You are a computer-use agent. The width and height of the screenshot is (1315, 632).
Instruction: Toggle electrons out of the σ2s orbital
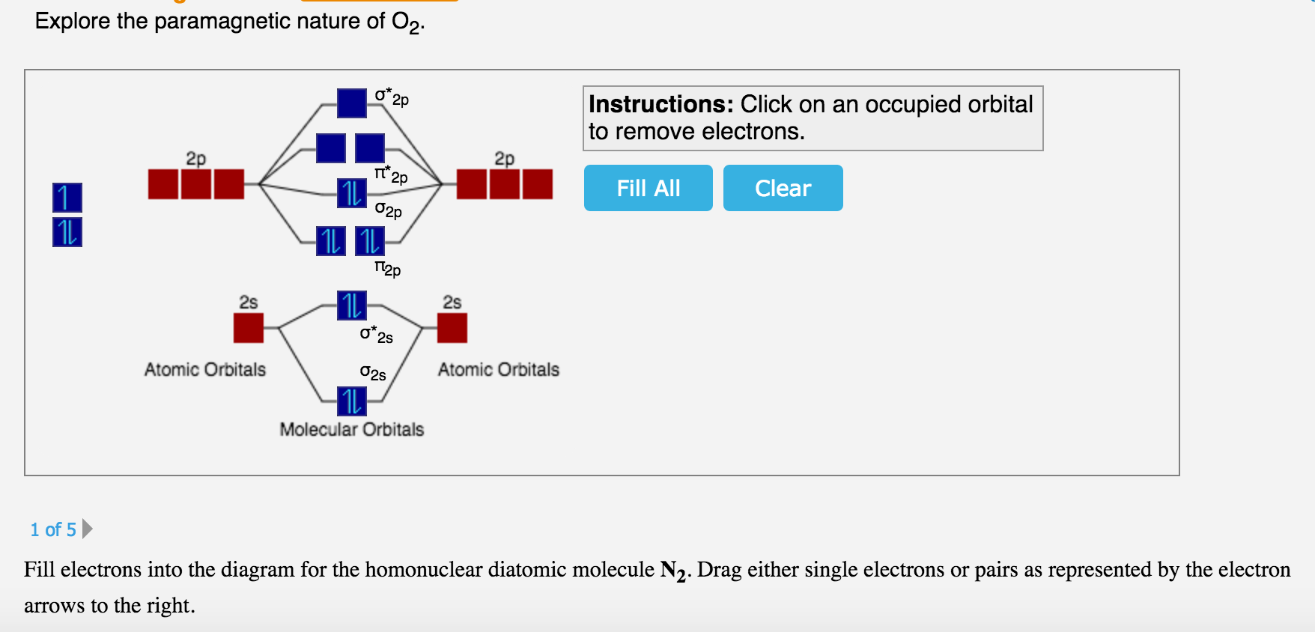coord(350,402)
